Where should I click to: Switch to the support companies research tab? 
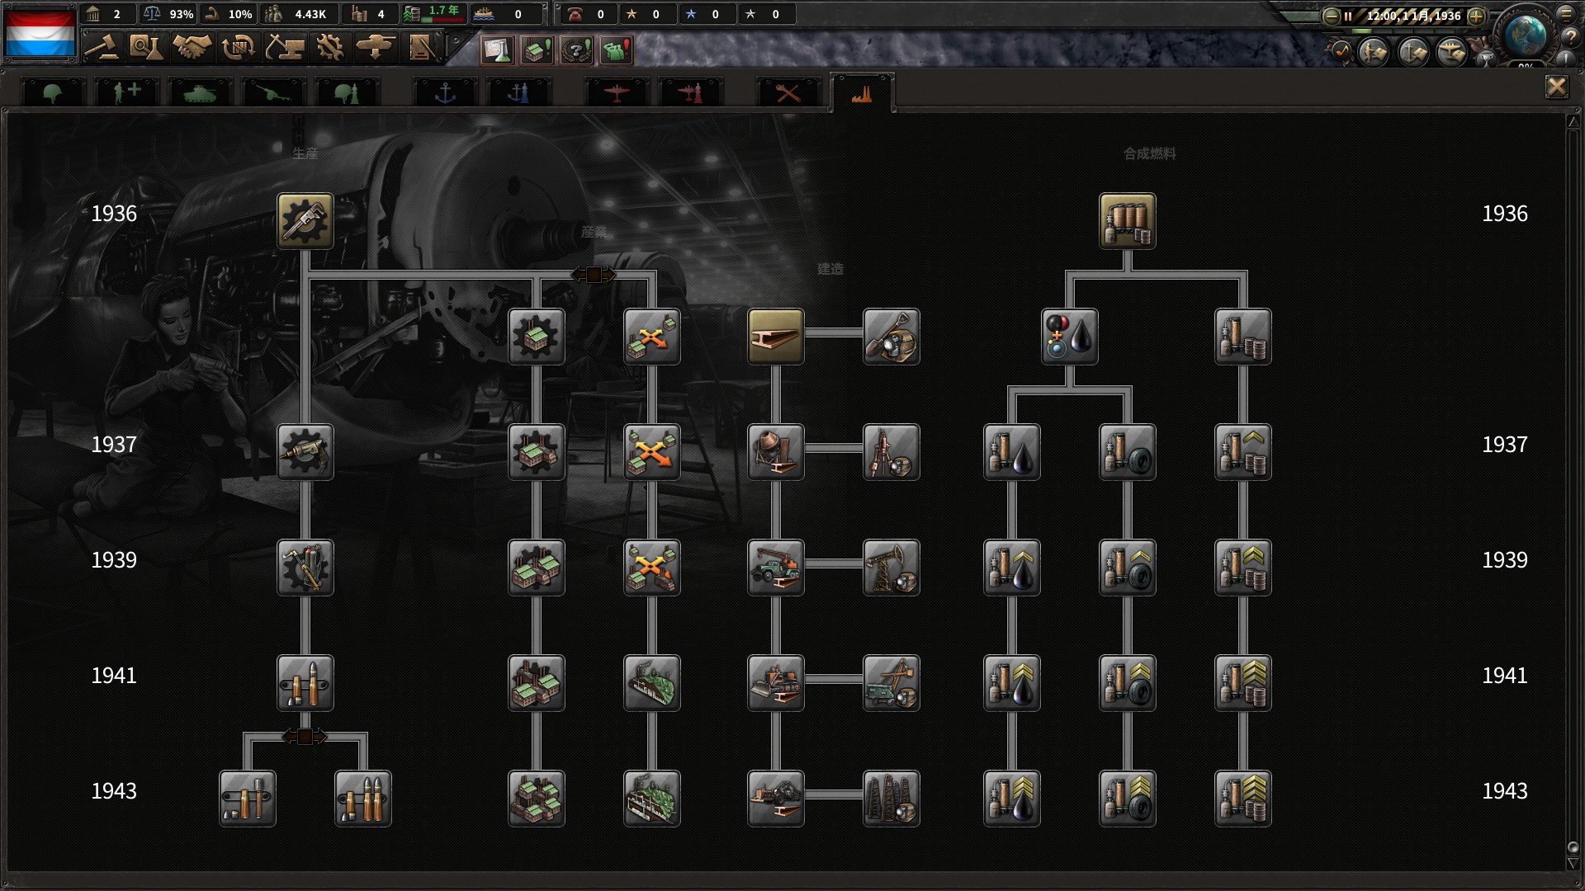125,92
